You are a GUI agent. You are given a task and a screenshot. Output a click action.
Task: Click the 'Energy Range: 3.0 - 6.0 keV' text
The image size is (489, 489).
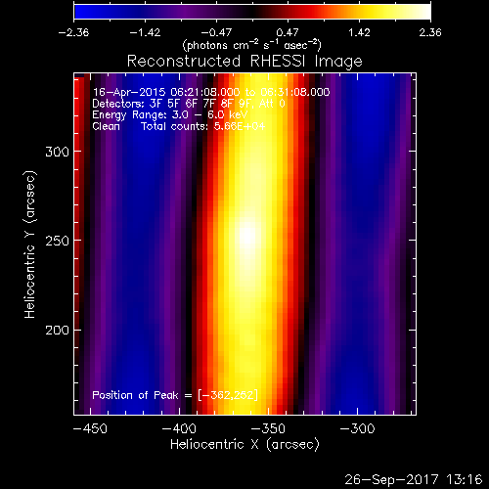[x=170, y=114]
